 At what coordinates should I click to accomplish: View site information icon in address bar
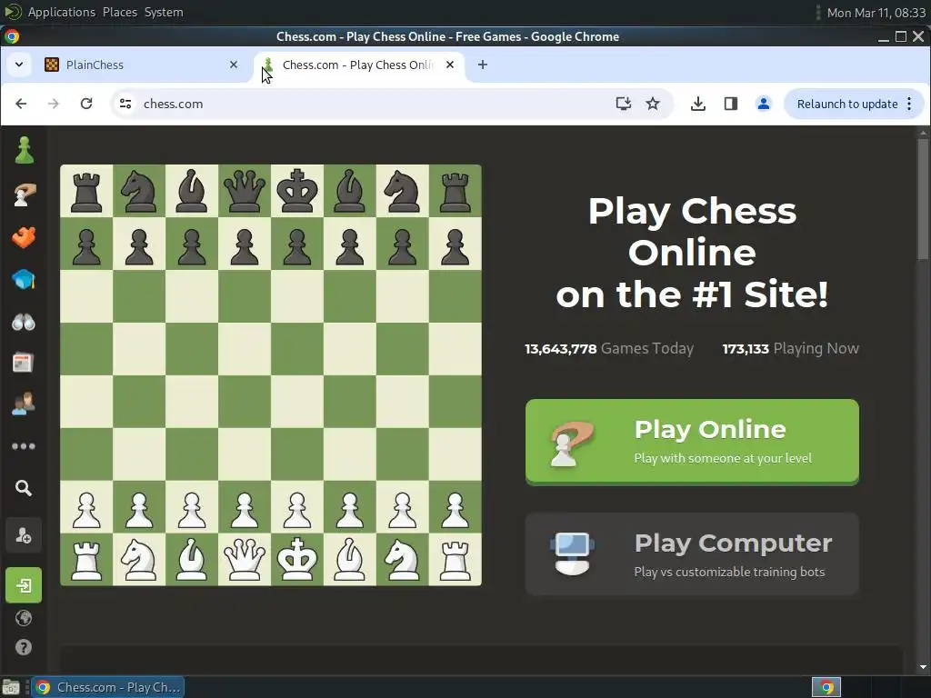(125, 104)
